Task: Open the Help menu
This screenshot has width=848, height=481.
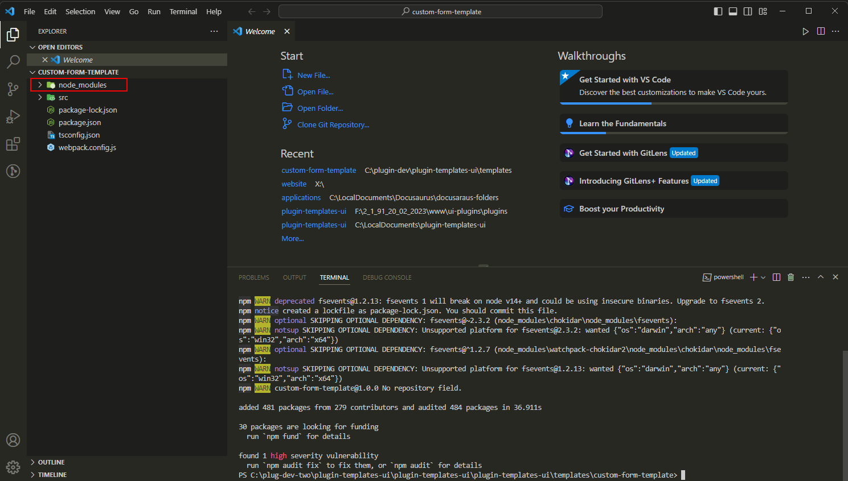Action: 214,11
